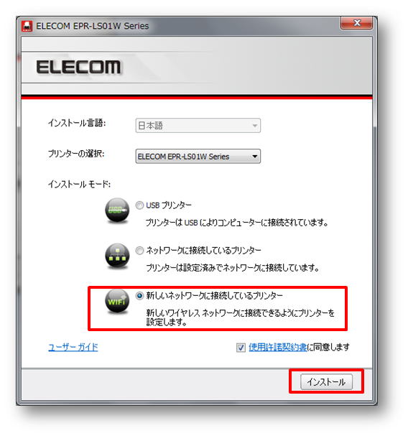Open the ユーザー ガイド link

(73, 347)
